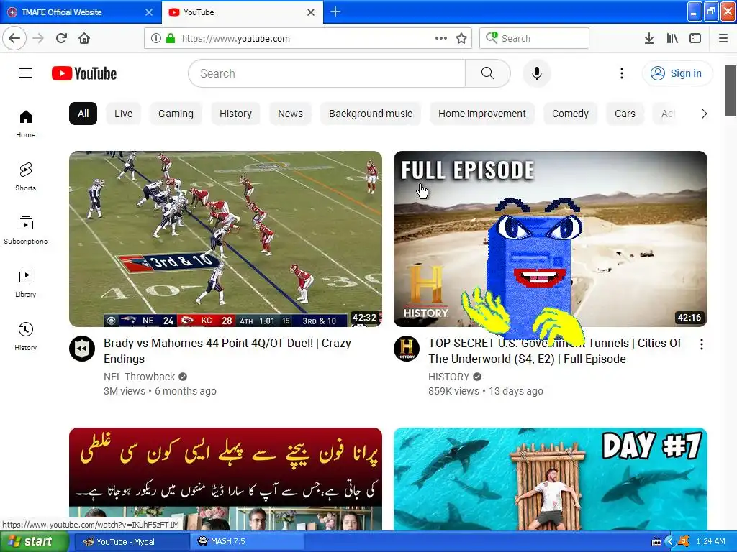This screenshot has width=737, height=552.
Task: Click the browser toolbar Search field
Action: click(535, 38)
